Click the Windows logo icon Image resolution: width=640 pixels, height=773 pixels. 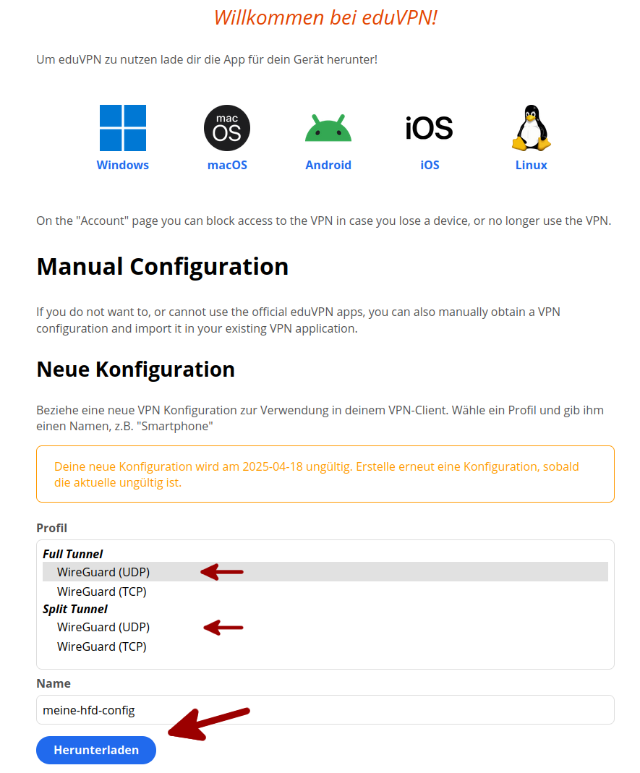pyautogui.click(x=123, y=128)
